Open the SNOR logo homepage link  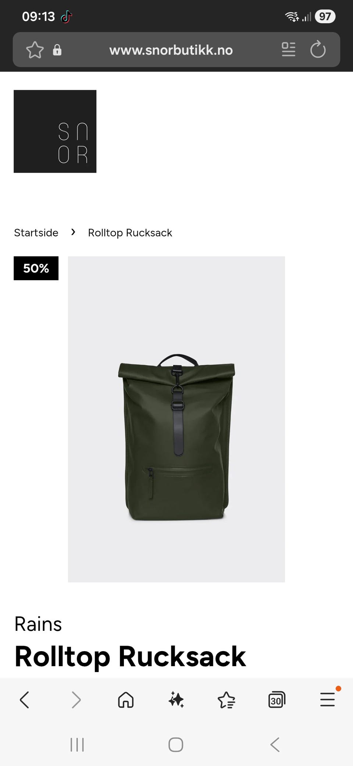point(55,131)
